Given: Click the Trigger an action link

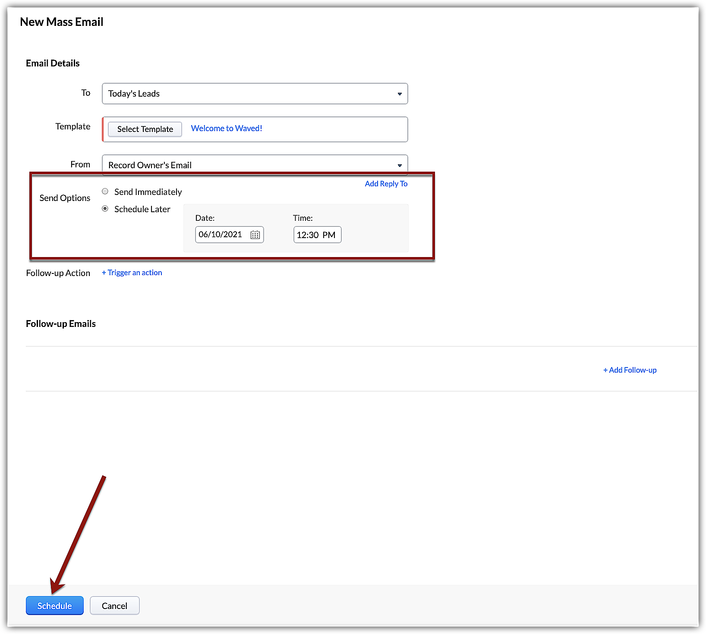Looking at the screenshot, I should (x=132, y=273).
